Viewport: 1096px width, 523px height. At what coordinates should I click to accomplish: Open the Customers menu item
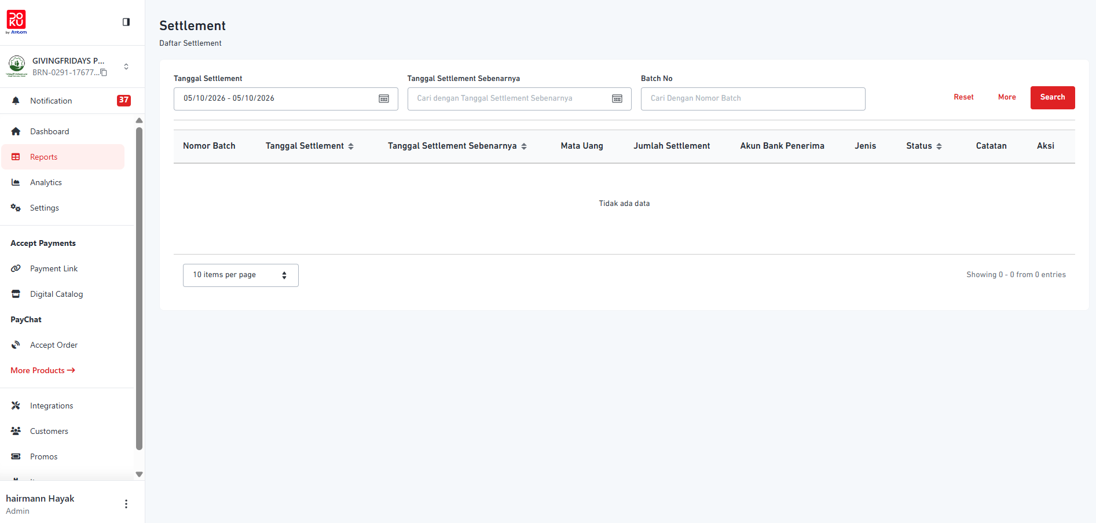[x=63, y=431]
